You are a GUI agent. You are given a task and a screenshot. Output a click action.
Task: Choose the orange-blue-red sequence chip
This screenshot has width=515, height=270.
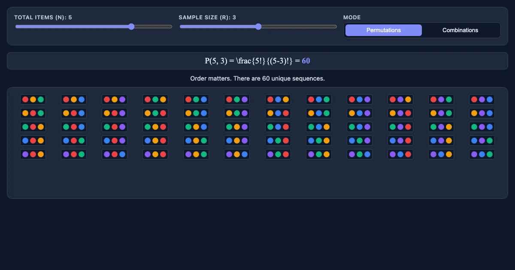click(278, 113)
